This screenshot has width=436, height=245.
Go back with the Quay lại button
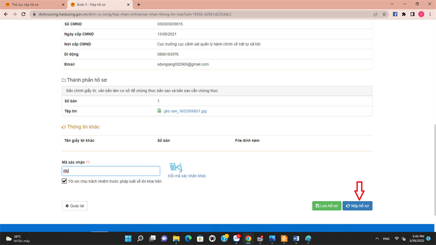pos(75,206)
